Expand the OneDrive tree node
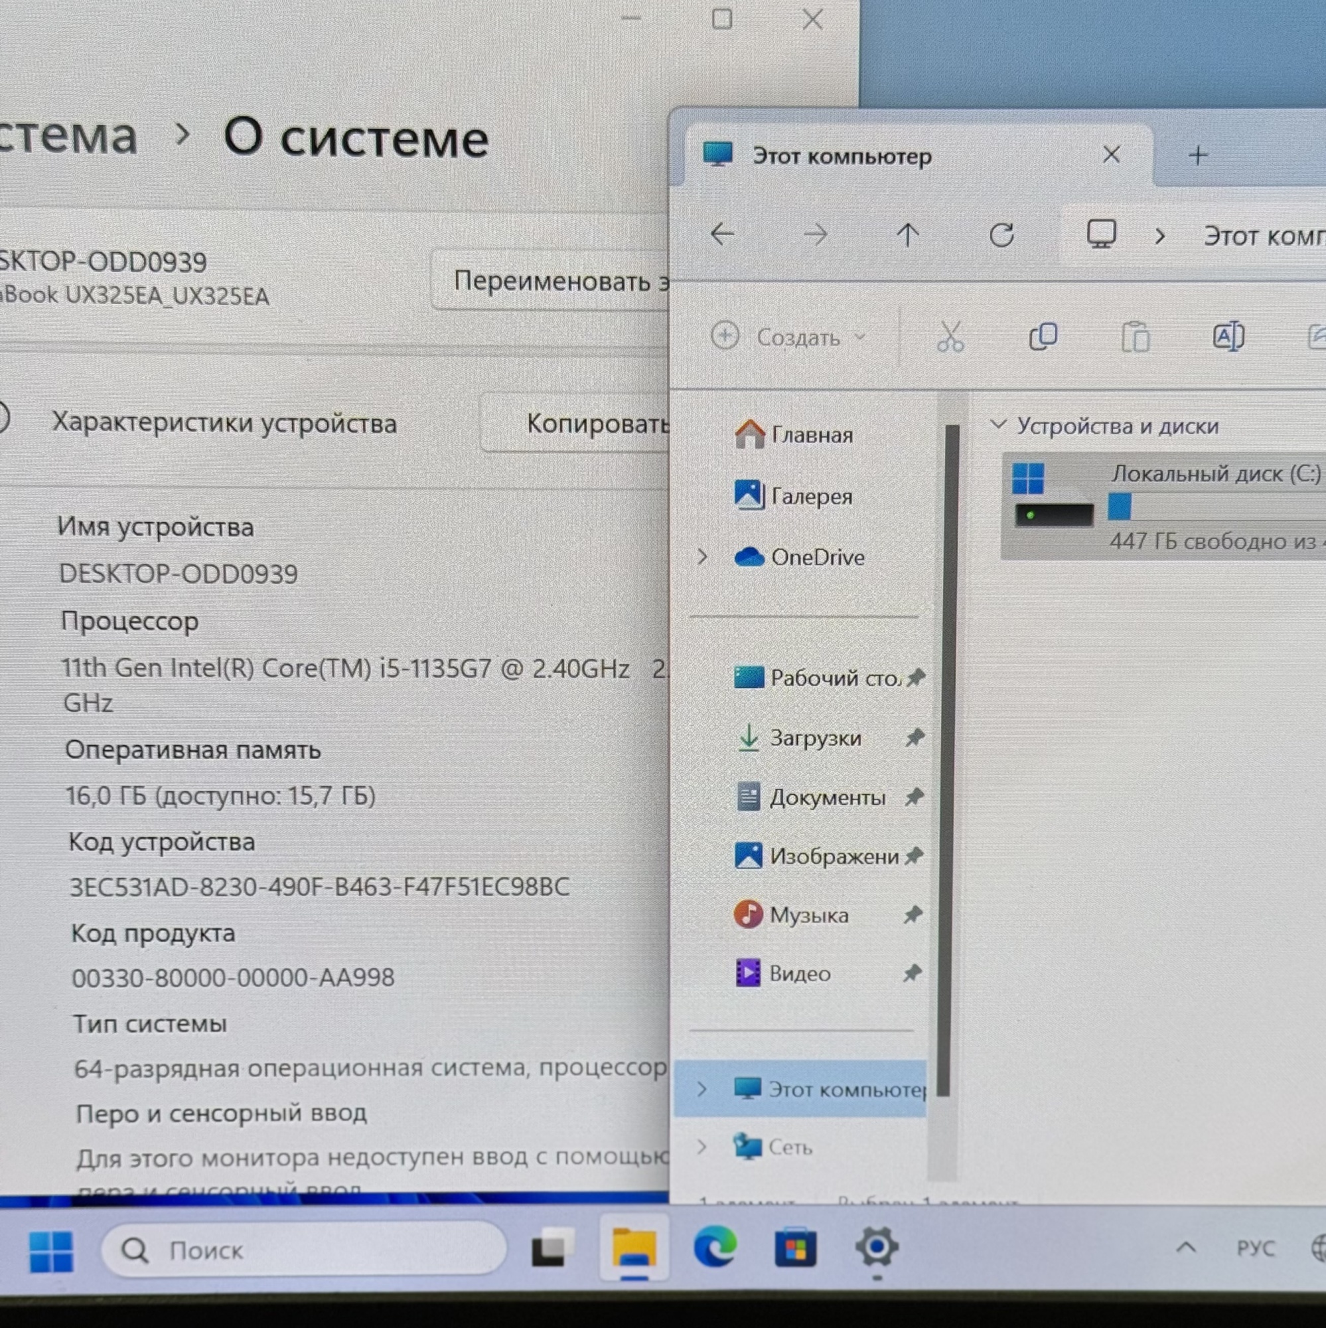 click(702, 557)
